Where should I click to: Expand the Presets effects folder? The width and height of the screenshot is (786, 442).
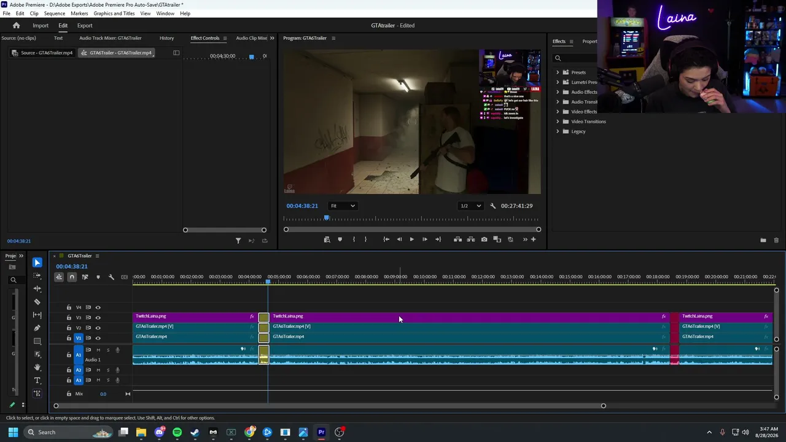click(558, 72)
